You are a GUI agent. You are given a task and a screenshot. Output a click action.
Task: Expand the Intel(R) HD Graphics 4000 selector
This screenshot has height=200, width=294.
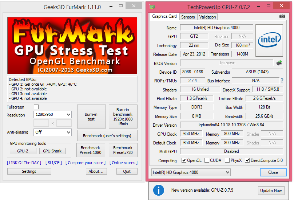(x=191, y=172)
